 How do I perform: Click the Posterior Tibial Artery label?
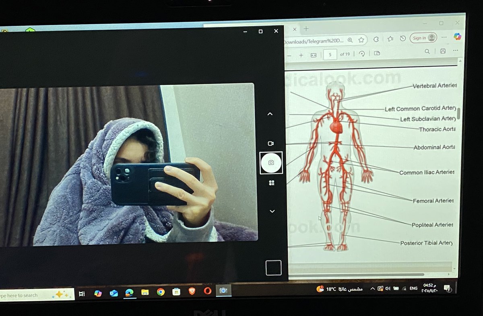[426, 243]
